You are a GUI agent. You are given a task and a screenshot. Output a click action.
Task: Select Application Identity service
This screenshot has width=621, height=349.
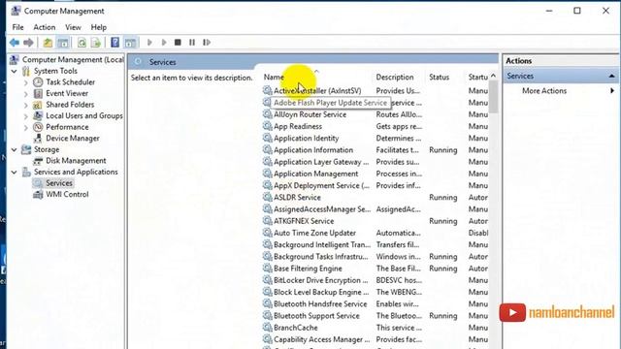[307, 138]
